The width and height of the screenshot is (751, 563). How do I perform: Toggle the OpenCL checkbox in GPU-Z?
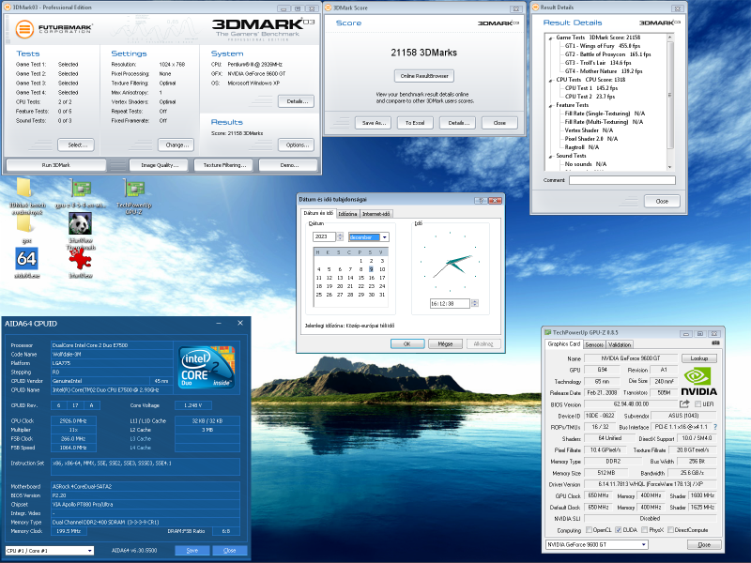589,530
